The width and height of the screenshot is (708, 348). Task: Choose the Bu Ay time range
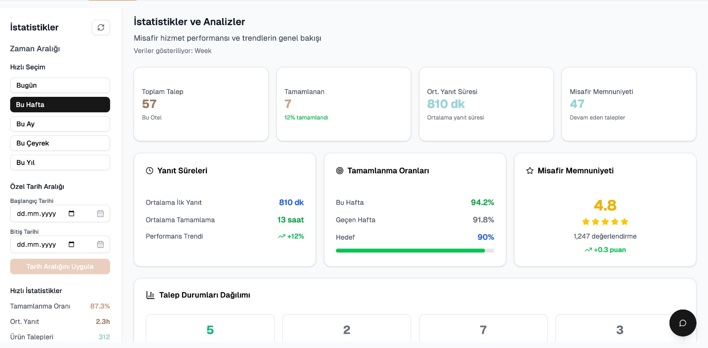[60, 124]
